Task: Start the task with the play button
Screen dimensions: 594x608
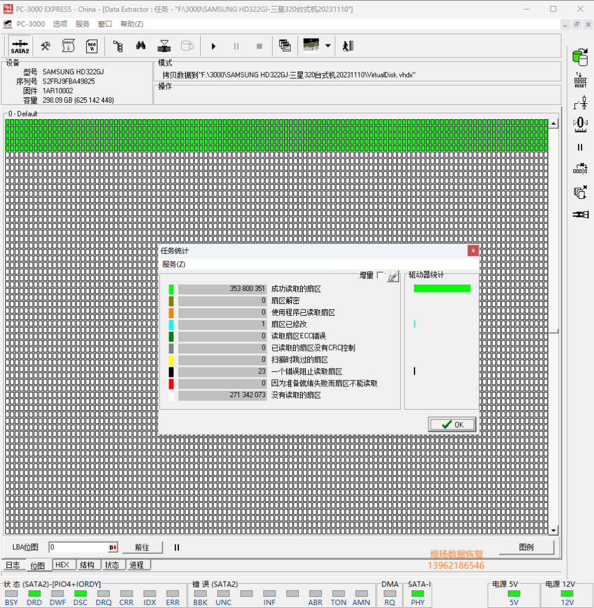Action: point(213,46)
